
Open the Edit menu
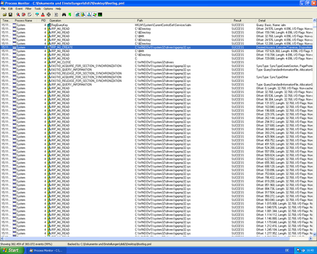coord(10,9)
